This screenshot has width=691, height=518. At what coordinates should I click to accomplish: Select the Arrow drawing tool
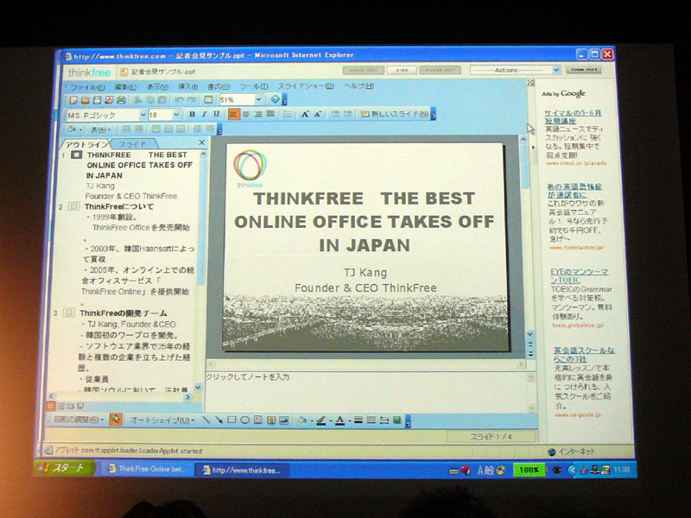coord(219,420)
